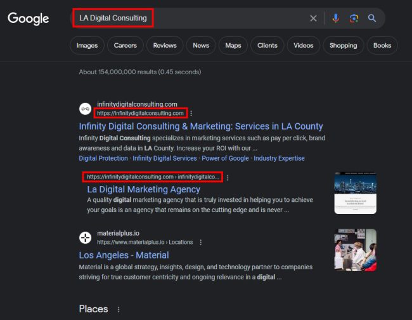Open more options for La Digital Marketing Agency result
The width and height of the screenshot is (412, 320).
(x=228, y=178)
